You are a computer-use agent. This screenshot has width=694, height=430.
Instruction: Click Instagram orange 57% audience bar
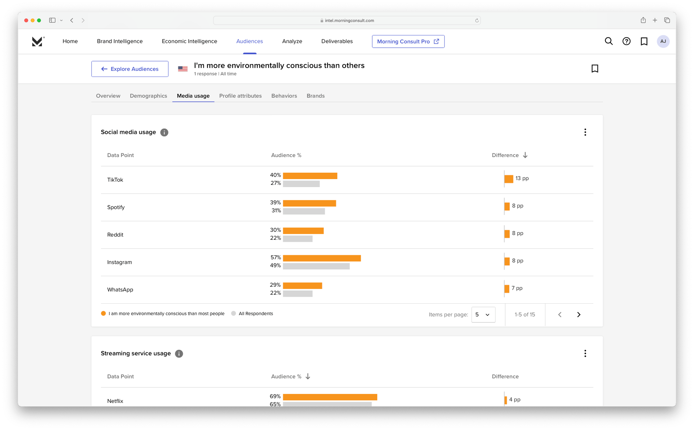point(322,258)
